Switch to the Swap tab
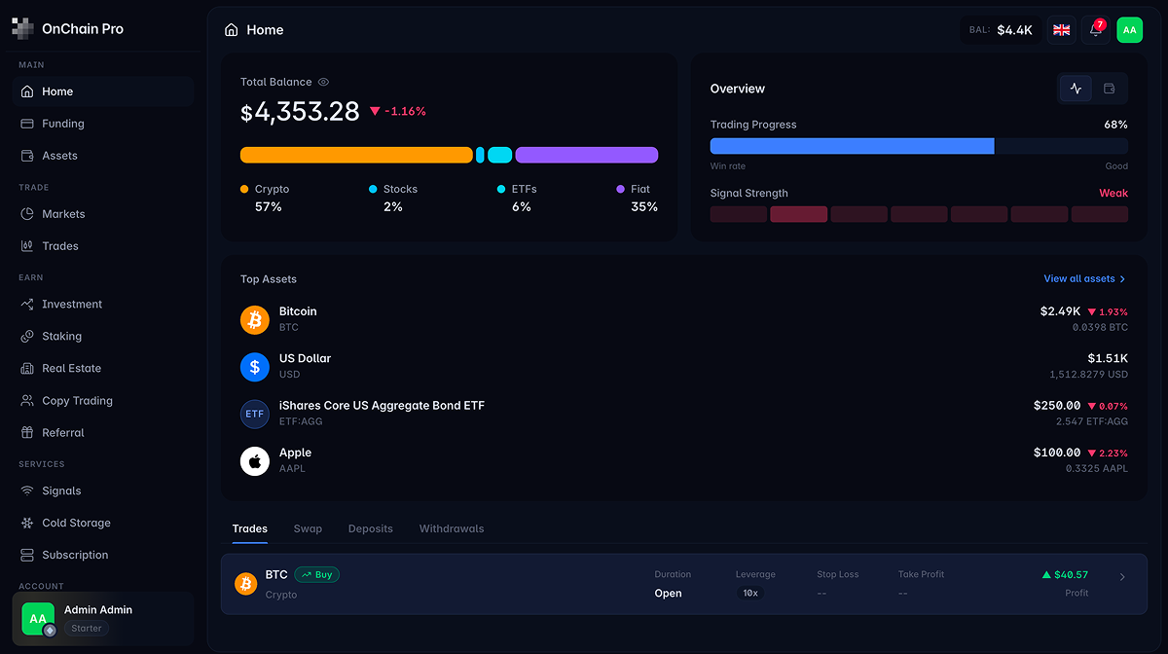This screenshot has width=1168, height=654. 308,528
